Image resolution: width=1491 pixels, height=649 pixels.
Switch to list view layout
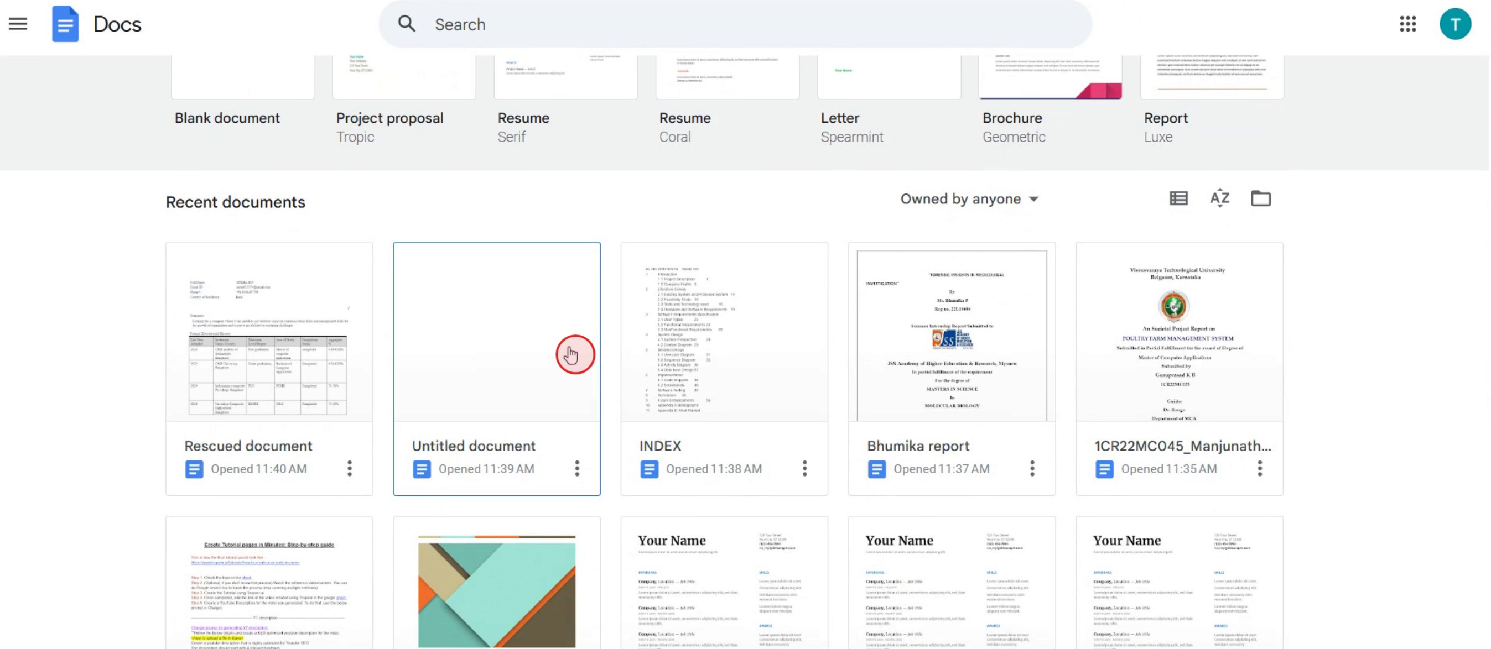pyautogui.click(x=1178, y=198)
